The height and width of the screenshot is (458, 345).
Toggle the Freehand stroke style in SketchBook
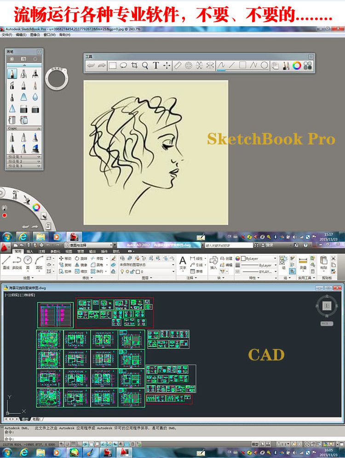[x=221, y=65]
